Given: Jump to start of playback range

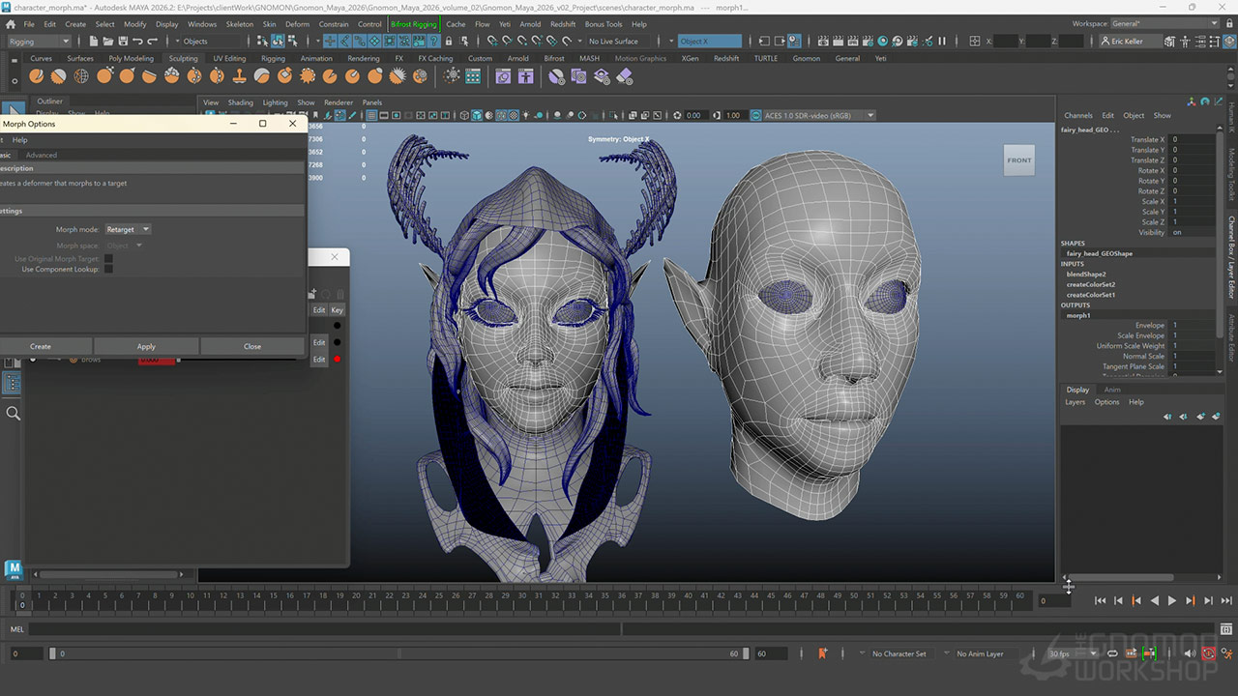Looking at the screenshot, I should click(1100, 600).
